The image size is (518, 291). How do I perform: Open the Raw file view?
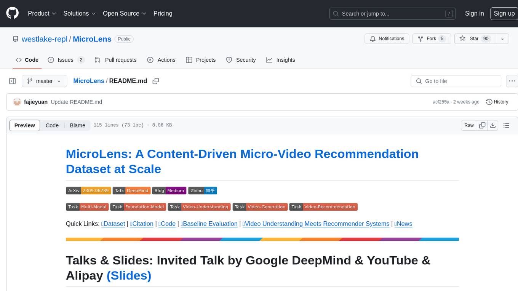point(469,125)
